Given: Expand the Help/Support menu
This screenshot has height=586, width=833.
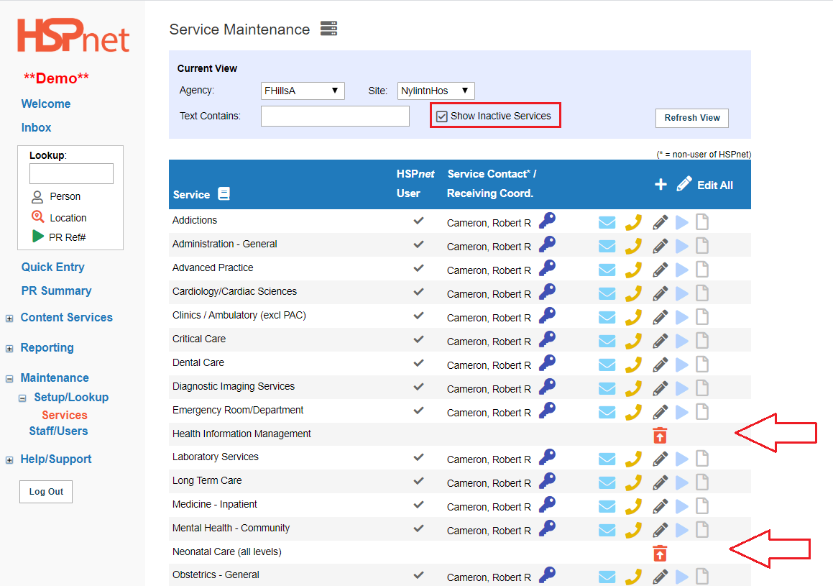Looking at the screenshot, I should 9,460.
